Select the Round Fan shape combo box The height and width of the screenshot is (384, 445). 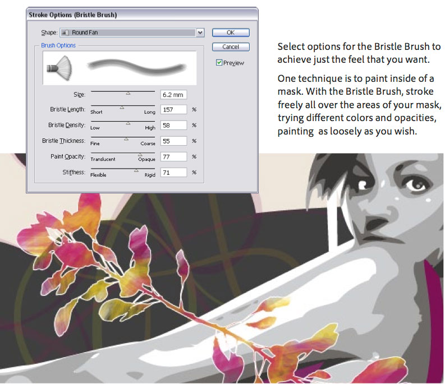point(132,33)
